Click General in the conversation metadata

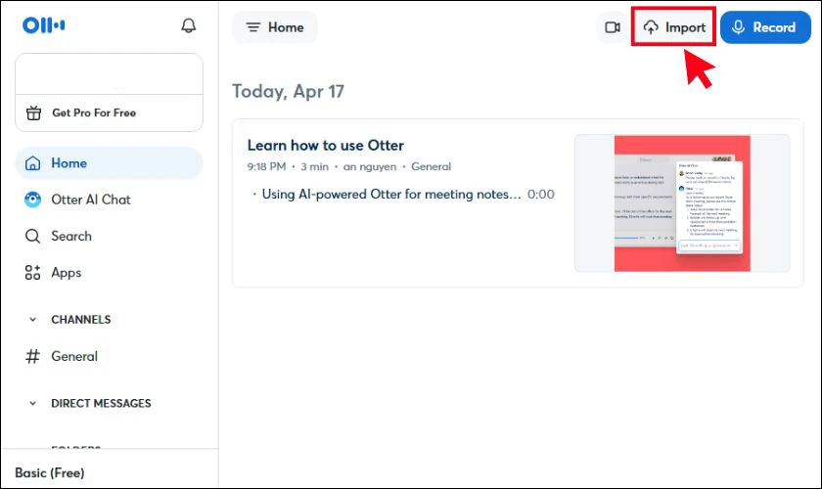431,166
